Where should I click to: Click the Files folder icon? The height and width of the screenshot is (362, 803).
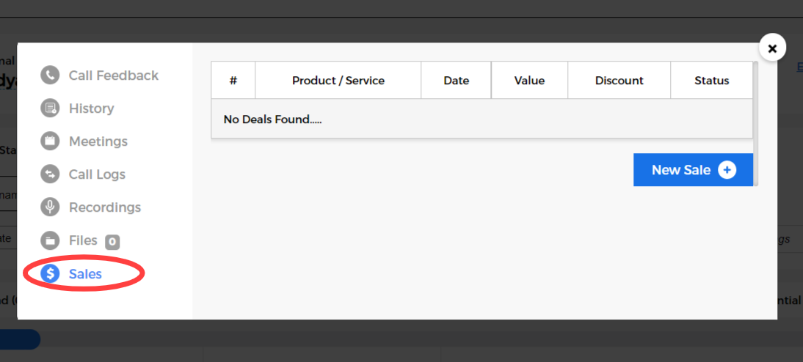(x=50, y=240)
